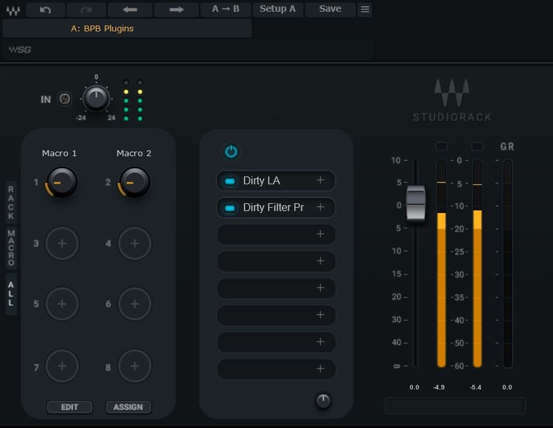Add a macro in empty slot 3
Image resolution: width=553 pixels, height=428 pixels.
pyautogui.click(x=62, y=244)
